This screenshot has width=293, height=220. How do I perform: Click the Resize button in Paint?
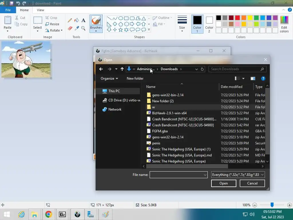(x=52, y=24)
